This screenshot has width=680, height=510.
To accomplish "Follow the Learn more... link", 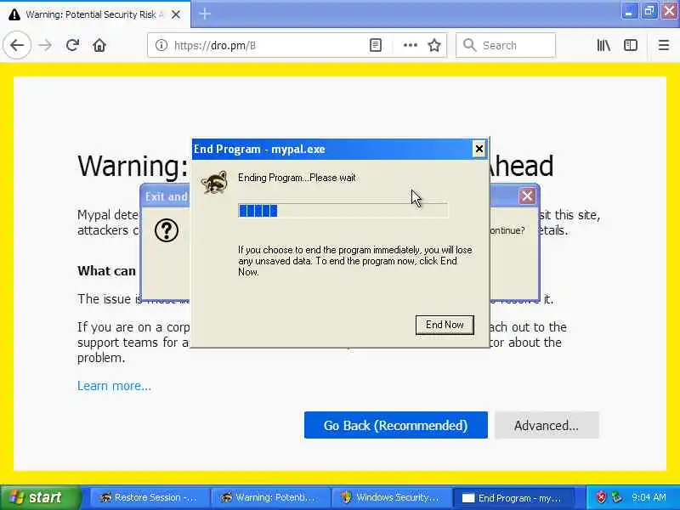I will pos(114,386).
